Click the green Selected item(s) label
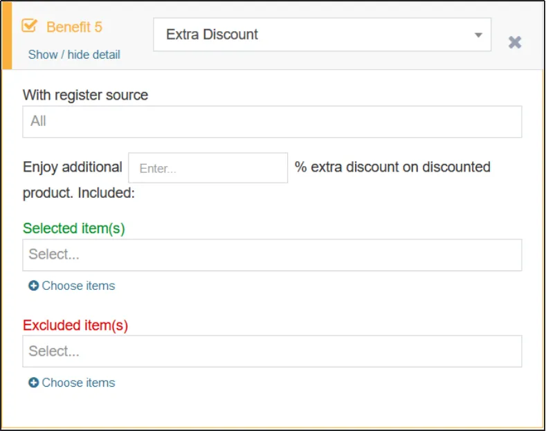The height and width of the screenshot is (431, 546). 73,228
